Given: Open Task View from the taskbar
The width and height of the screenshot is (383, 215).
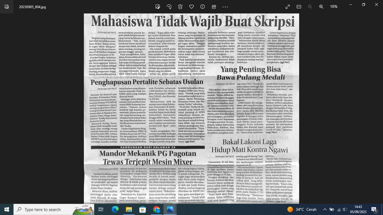Looking at the screenshot, I should tap(101, 209).
